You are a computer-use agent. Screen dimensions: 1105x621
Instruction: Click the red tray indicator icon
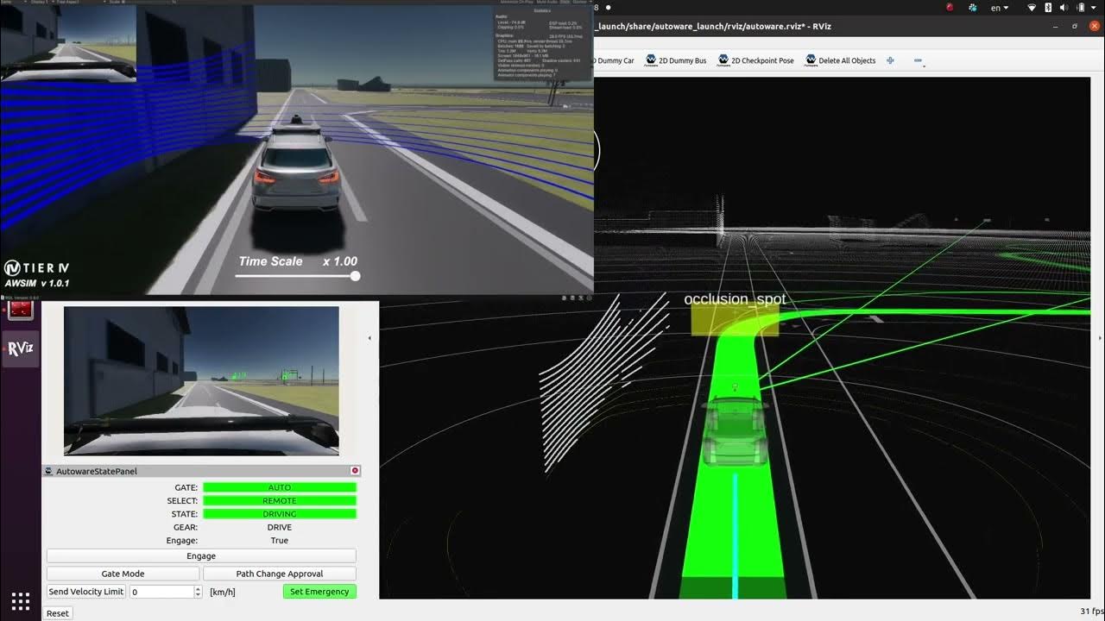pos(950,8)
